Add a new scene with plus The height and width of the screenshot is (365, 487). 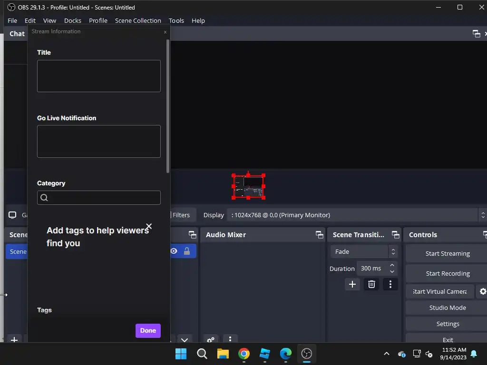point(14,339)
